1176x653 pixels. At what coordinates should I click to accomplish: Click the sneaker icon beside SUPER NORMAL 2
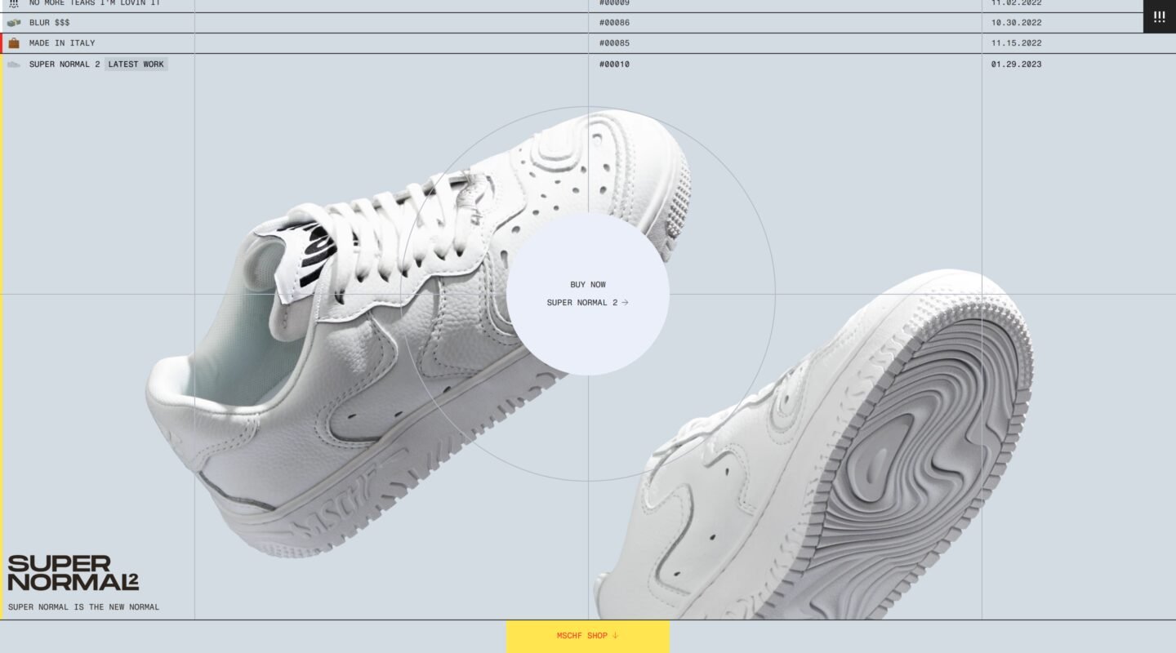pyautogui.click(x=14, y=64)
